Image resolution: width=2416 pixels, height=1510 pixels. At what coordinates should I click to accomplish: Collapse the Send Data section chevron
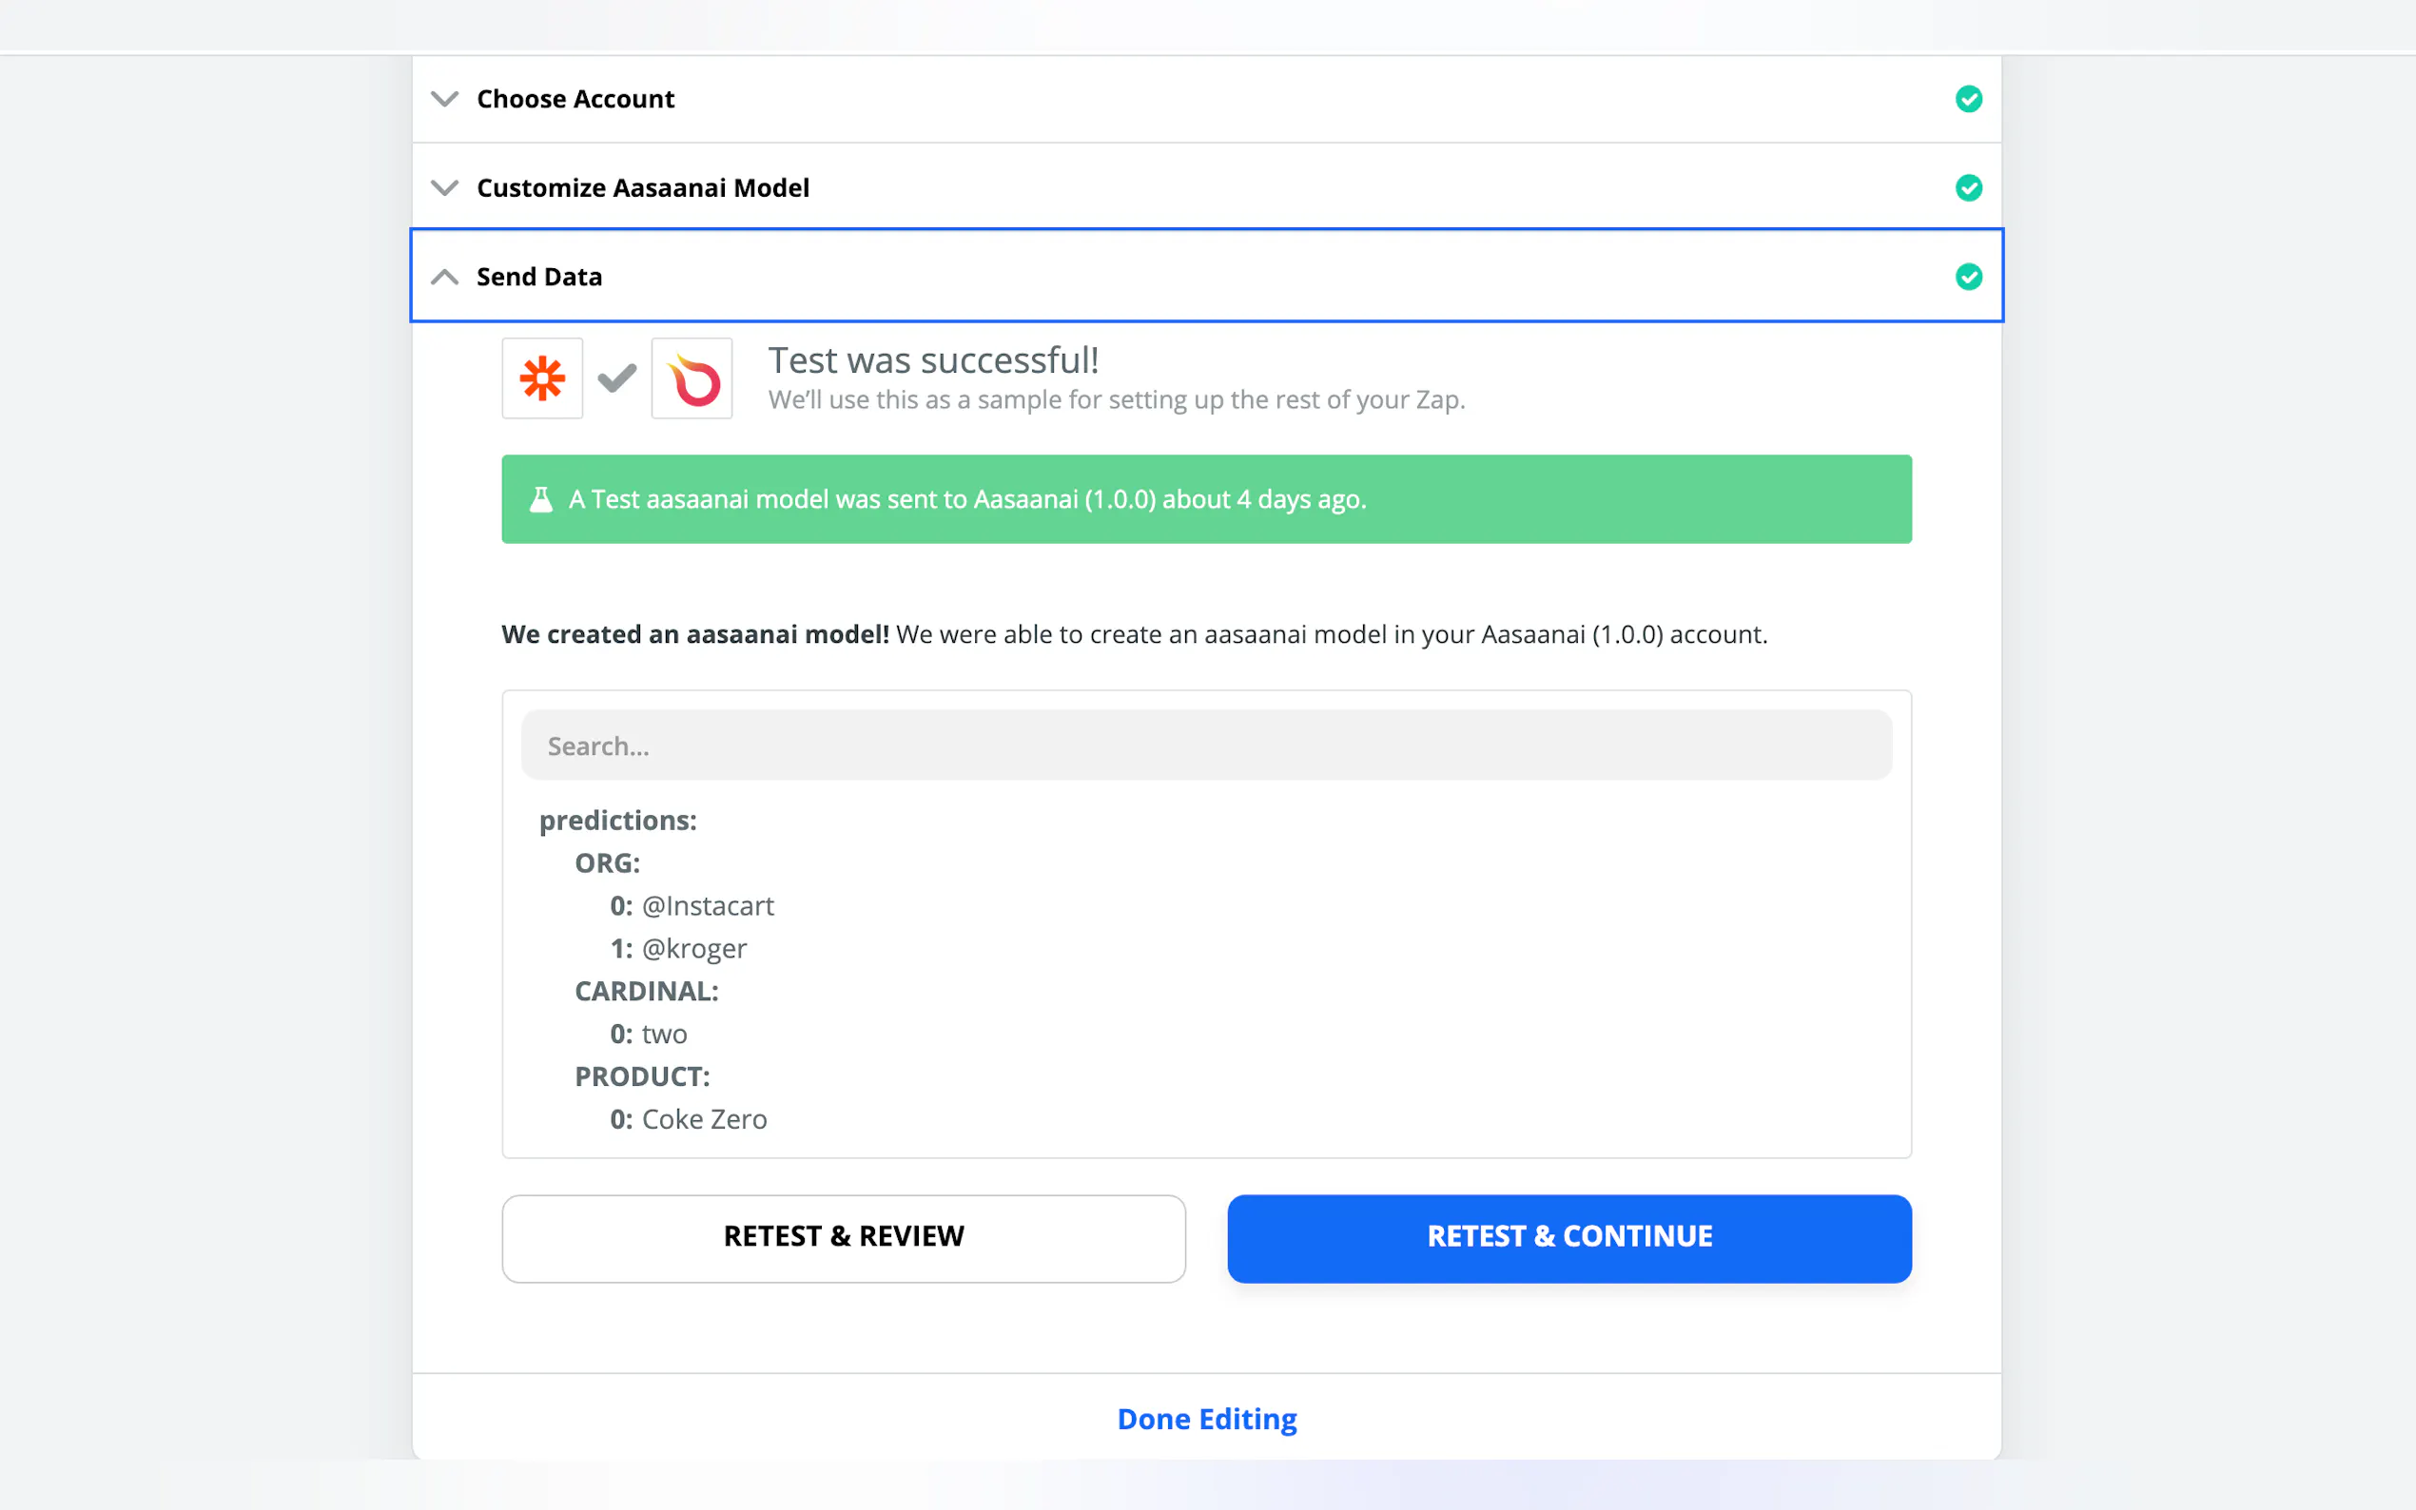click(444, 277)
